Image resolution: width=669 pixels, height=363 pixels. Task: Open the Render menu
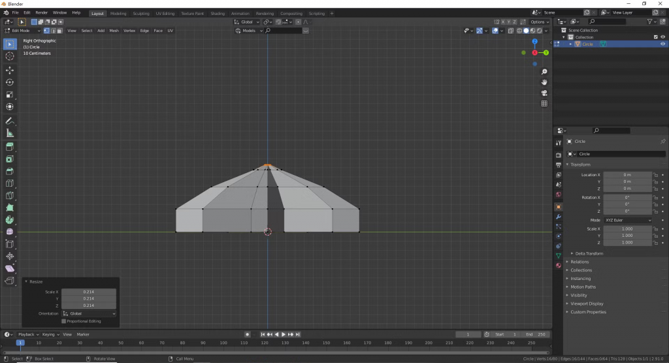coord(41,12)
